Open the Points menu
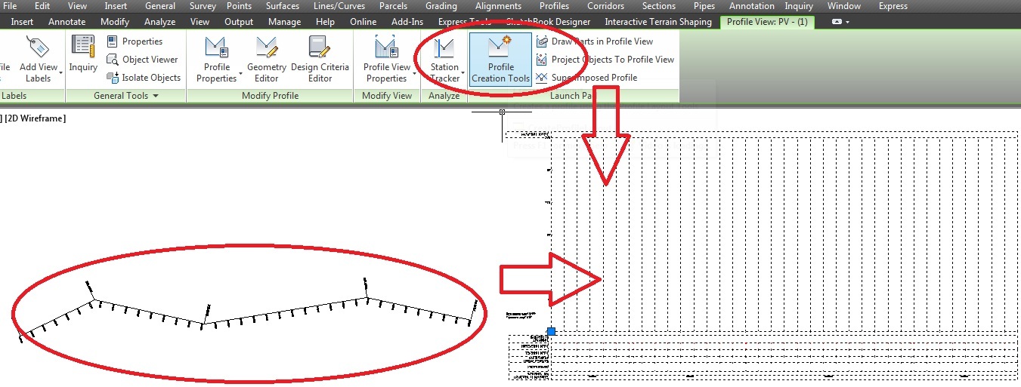Image resolution: width=1021 pixels, height=387 pixels. click(239, 6)
